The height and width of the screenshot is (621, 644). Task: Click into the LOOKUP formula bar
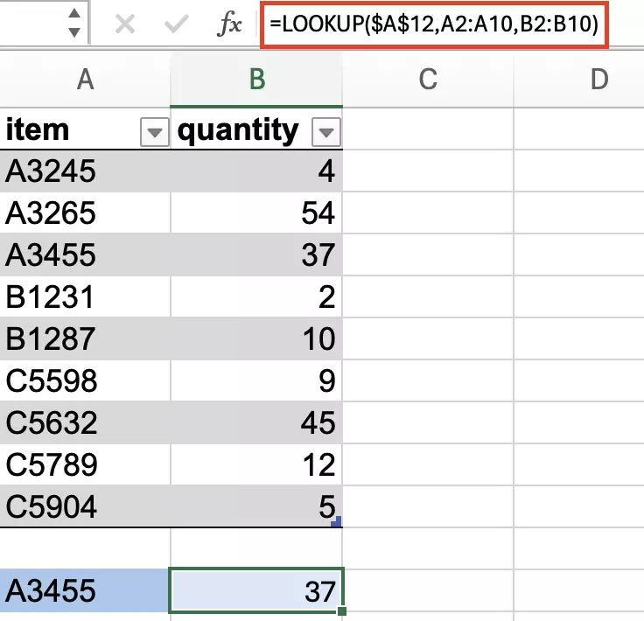click(434, 24)
